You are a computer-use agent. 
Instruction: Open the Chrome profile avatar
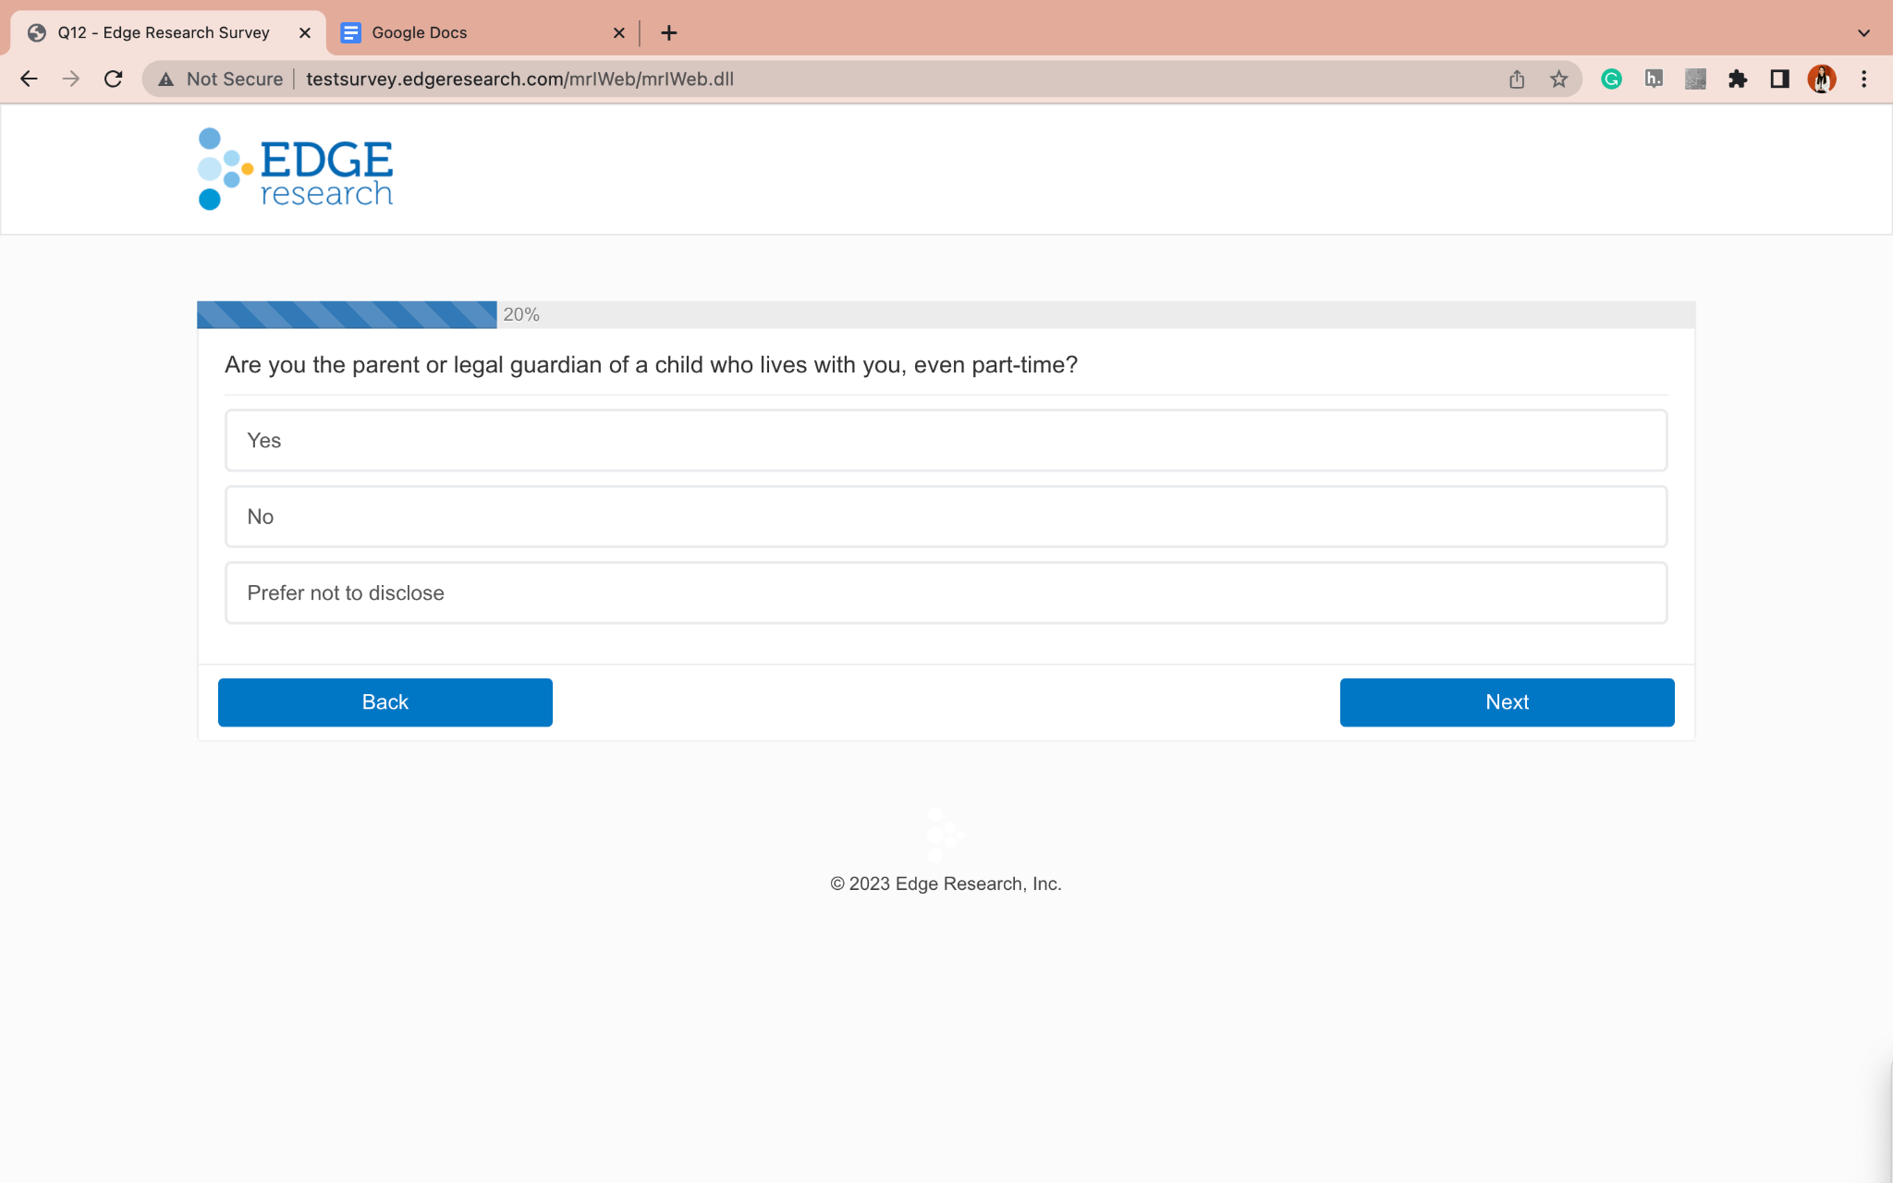1821,79
